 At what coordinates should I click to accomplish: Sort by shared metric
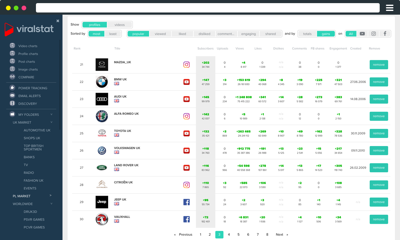(x=271, y=34)
